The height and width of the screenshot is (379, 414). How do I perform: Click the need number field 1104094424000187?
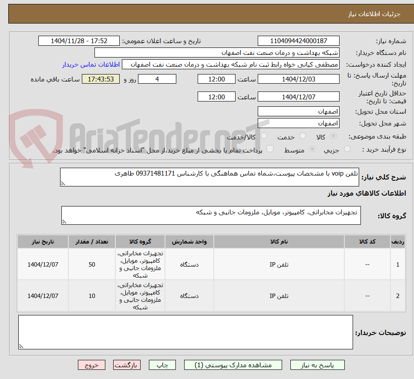(x=299, y=41)
